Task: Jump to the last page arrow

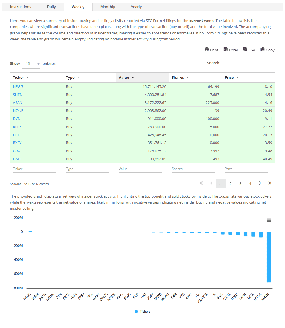Action: 270,183
